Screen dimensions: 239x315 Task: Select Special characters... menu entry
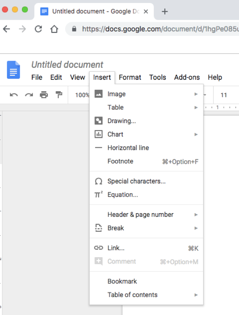tap(146, 181)
